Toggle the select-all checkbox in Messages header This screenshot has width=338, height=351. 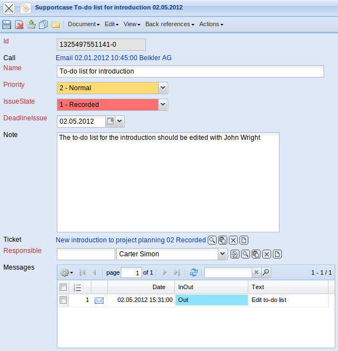pyautogui.click(x=63, y=287)
